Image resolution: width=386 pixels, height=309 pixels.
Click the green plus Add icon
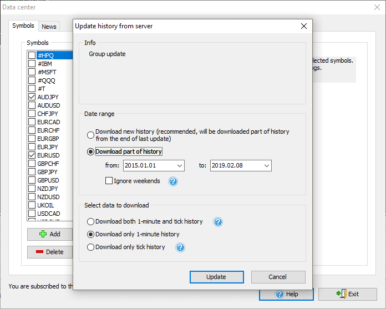(x=43, y=234)
